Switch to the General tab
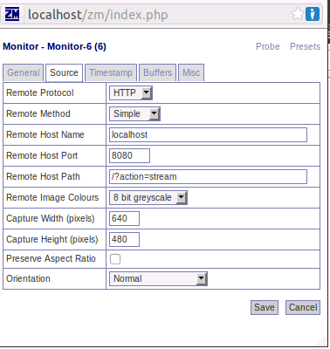 pos(24,72)
